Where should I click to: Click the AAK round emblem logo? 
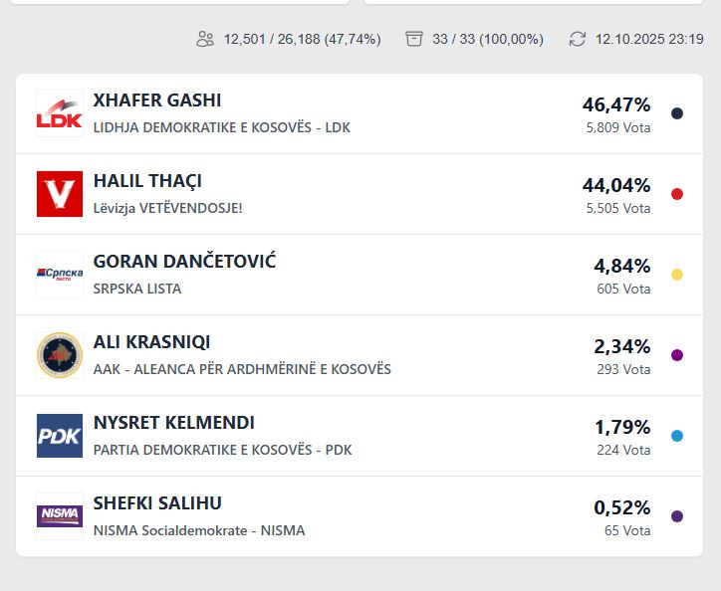click(60, 355)
